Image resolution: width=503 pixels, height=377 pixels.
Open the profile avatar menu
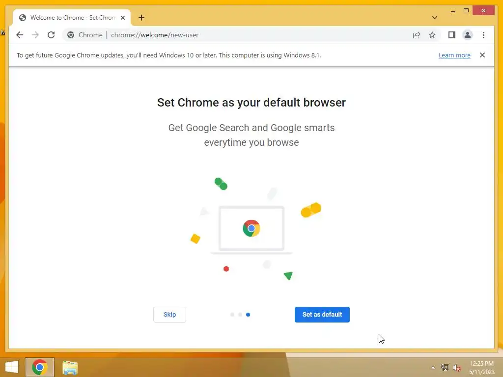[x=468, y=35]
